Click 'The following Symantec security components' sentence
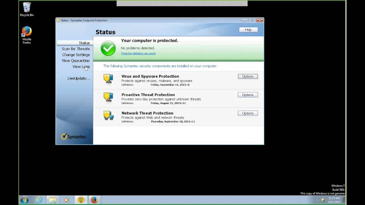 click(x=160, y=66)
